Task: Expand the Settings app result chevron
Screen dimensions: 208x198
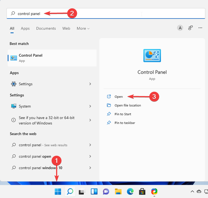Action: pyautogui.click(x=90, y=84)
